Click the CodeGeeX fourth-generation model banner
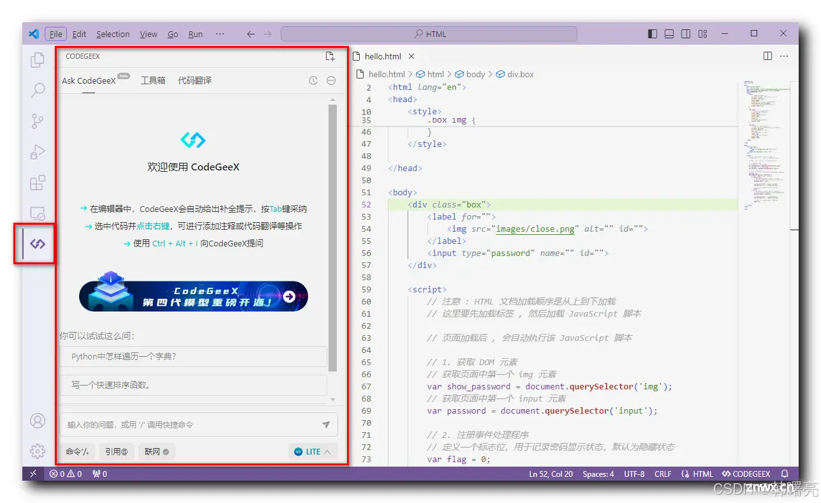Image resolution: width=821 pixels, height=503 pixels. point(193,292)
